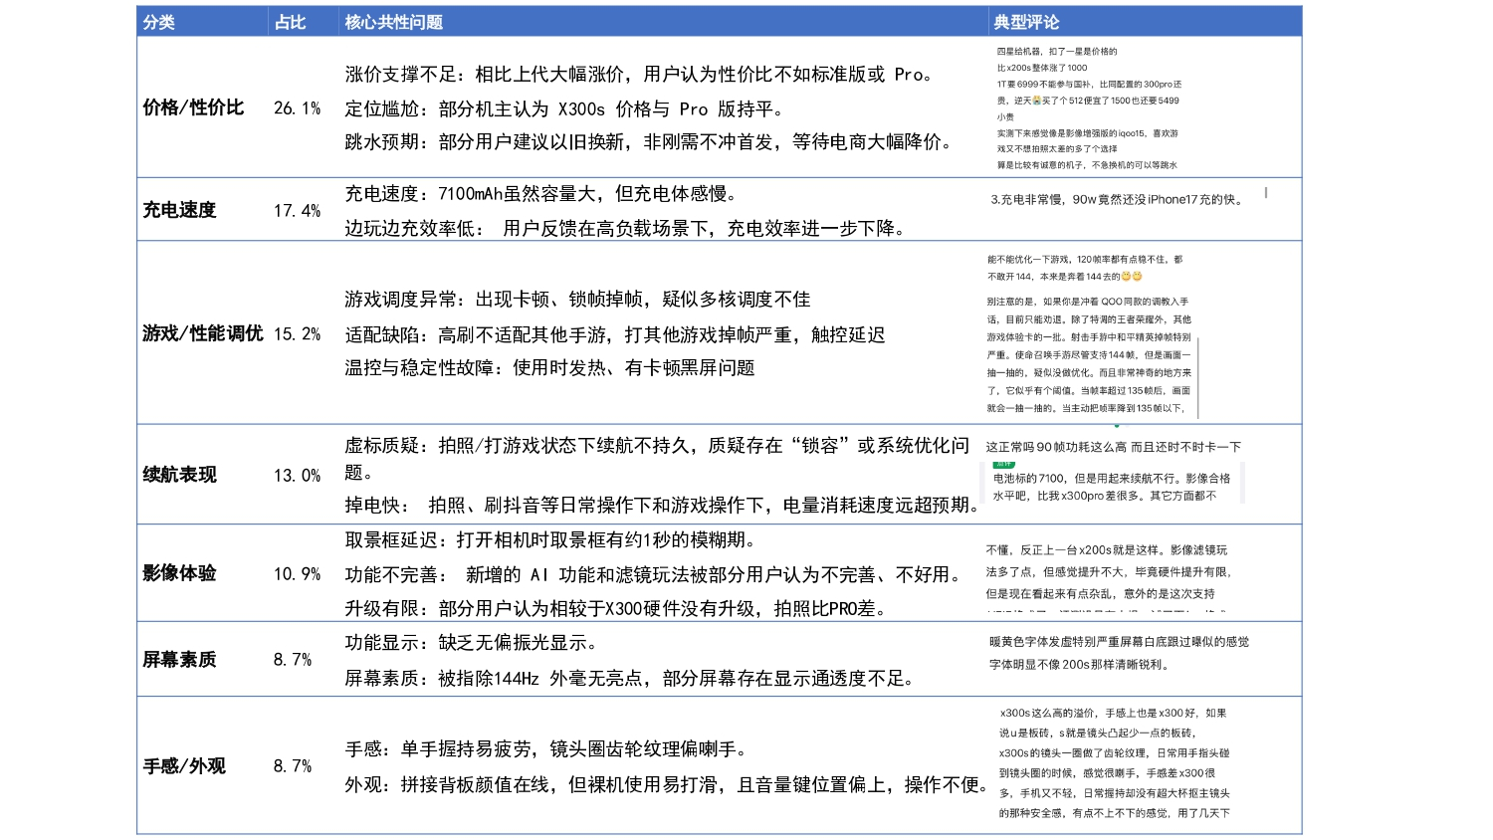Click the 26.1% percentage value
The height and width of the screenshot is (840, 1493).
click(298, 108)
